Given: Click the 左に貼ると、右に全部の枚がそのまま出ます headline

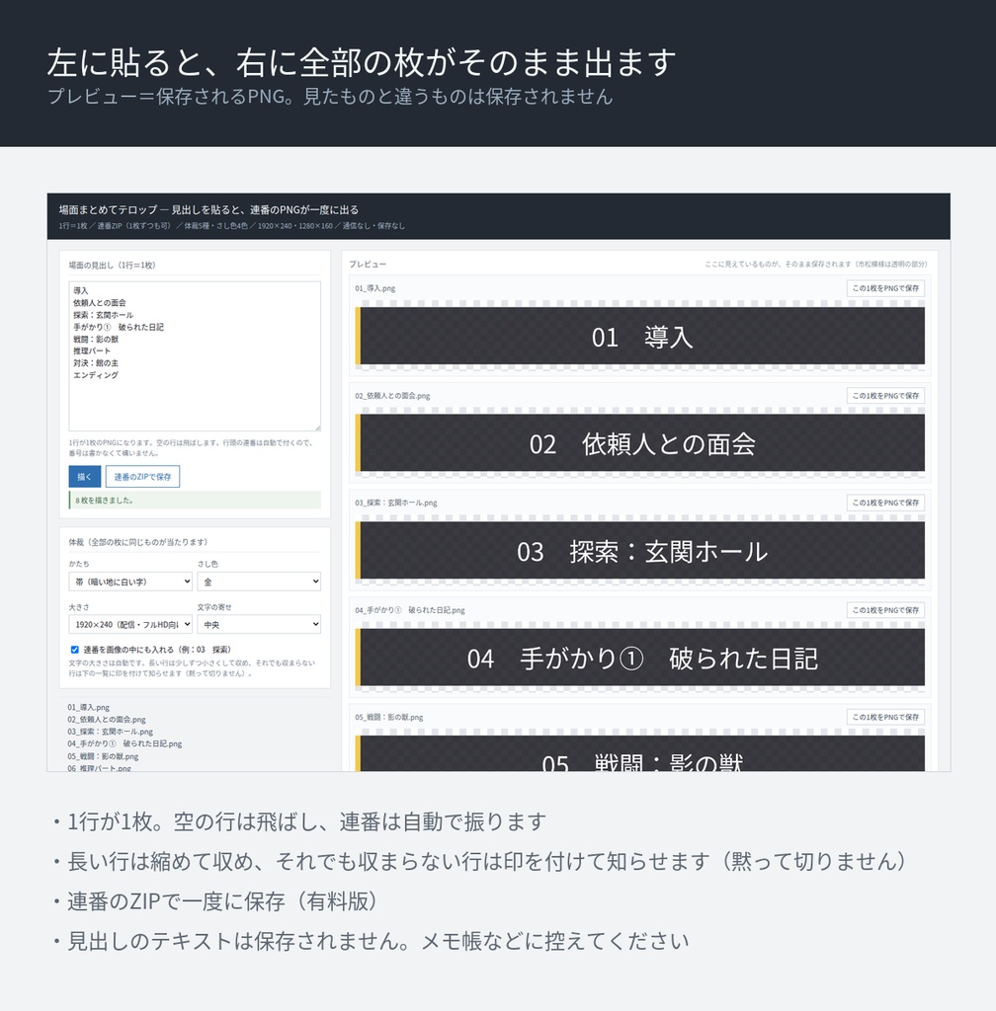Looking at the screenshot, I should (362, 62).
